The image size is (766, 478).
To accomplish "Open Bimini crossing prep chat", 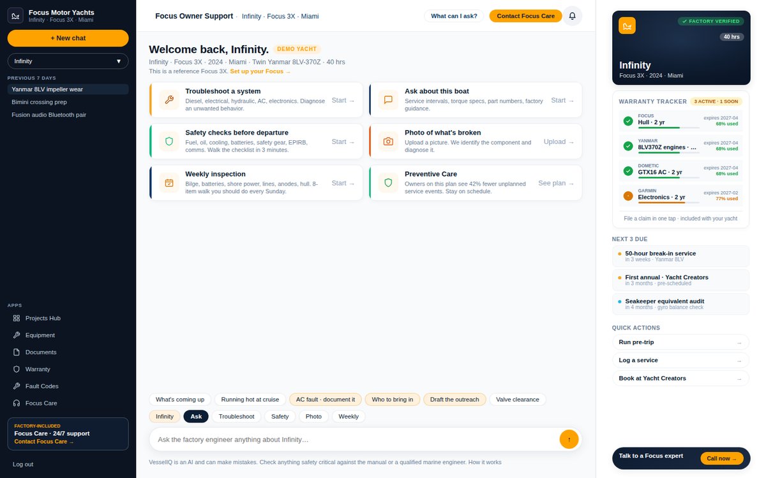I will tap(68, 102).
